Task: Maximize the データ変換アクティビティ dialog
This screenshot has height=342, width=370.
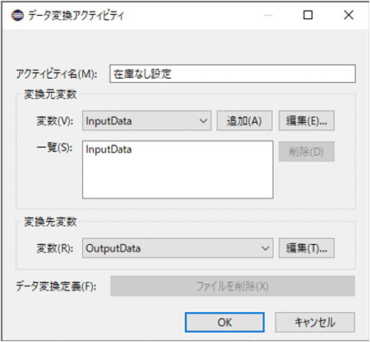Action: coord(308,15)
